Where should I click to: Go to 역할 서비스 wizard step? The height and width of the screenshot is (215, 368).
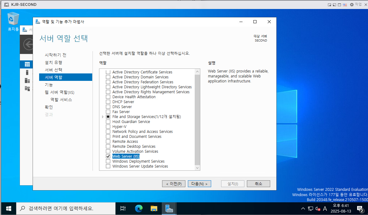click(x=61, y=100)
